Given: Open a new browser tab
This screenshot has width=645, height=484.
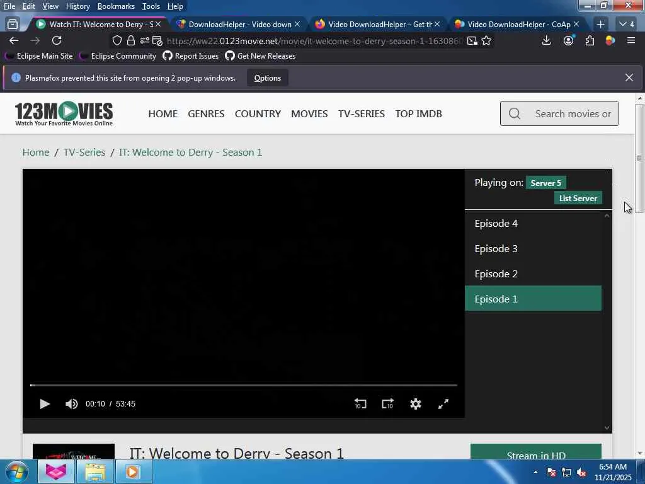Looking at the screenshot, I should [600, 25].
